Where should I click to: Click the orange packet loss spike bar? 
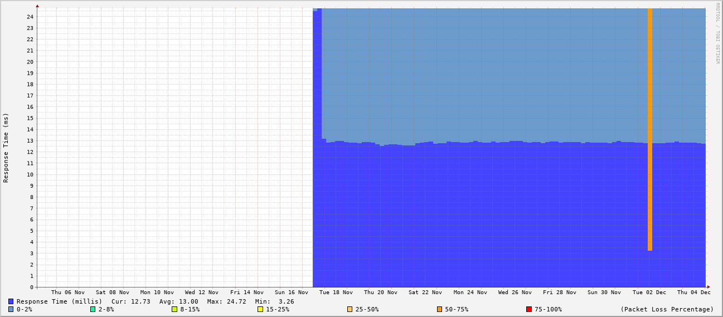tap(649, 128)
